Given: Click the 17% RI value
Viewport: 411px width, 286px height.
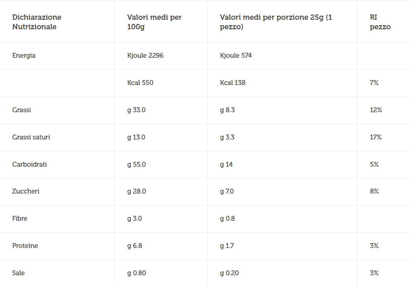Looking at the screenshot, I should click(x=376, y=137).
